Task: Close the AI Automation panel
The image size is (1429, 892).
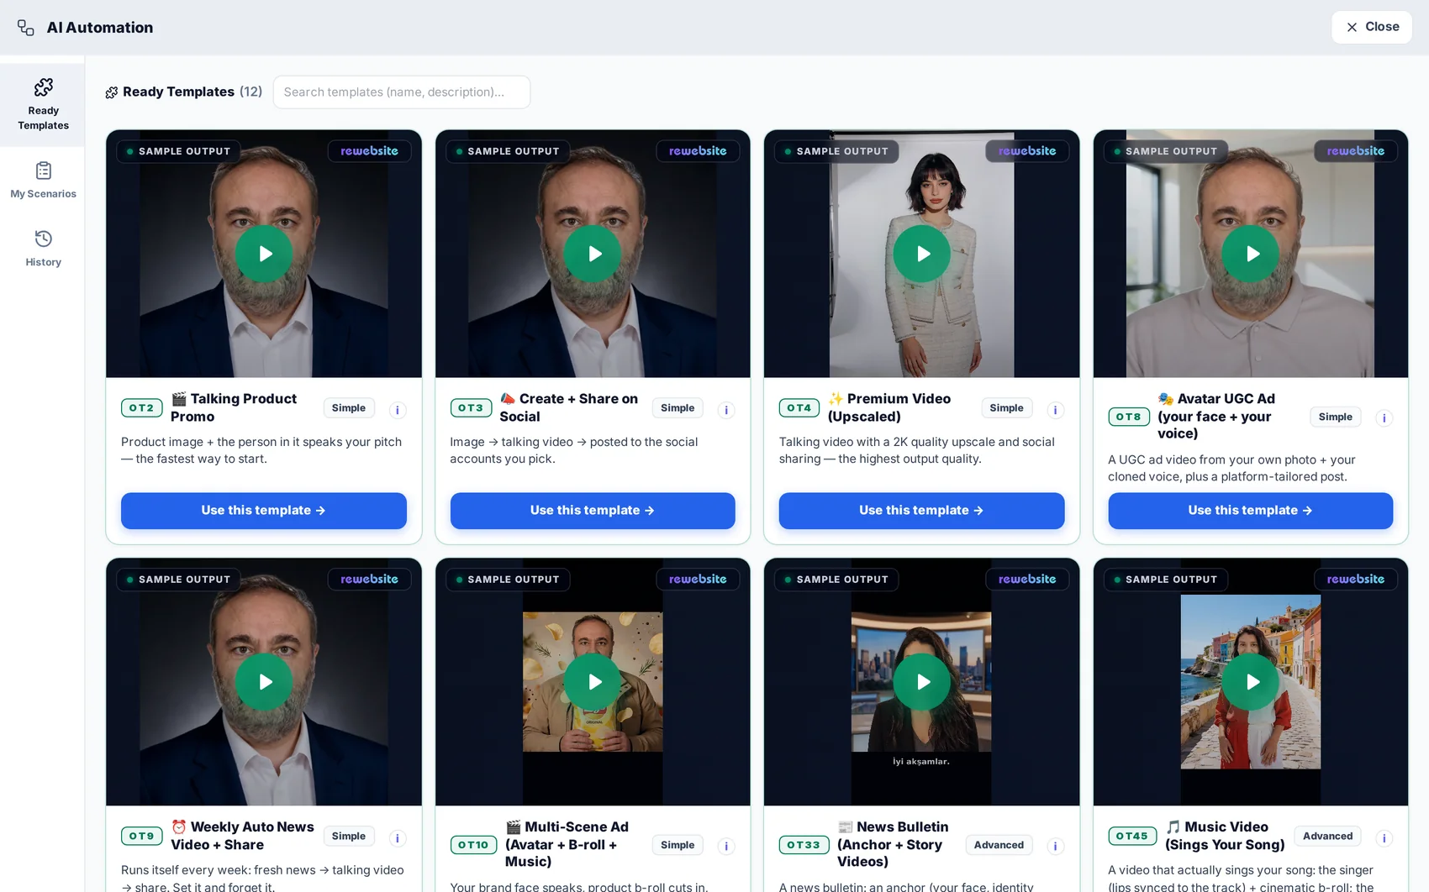Action: [1371, 27]
